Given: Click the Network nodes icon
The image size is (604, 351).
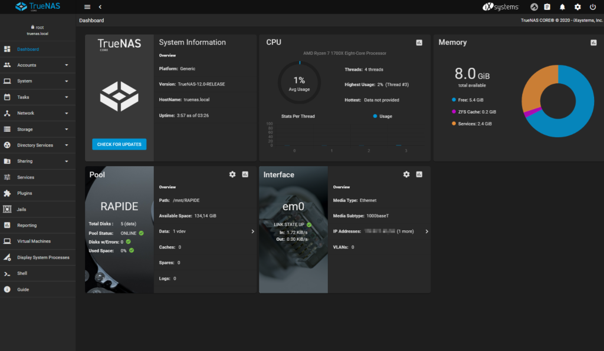Looking at the screenshot, I should tap(7, 113).
